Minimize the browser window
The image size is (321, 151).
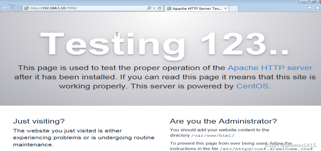tap(304, 1)
